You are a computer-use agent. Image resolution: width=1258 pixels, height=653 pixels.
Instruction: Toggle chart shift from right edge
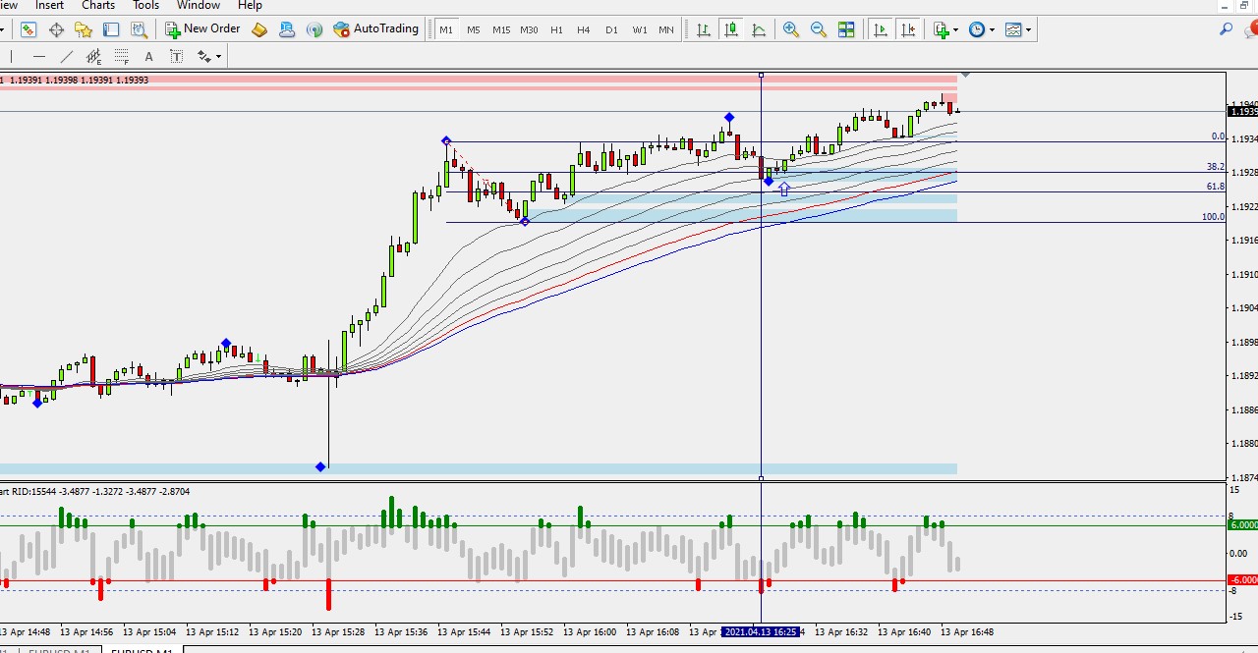click(x=908, y=29)
